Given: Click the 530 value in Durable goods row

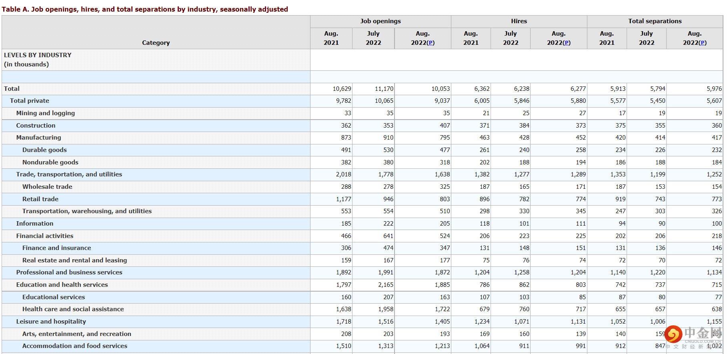Looking at the screenshot, I should coord(389,150).
